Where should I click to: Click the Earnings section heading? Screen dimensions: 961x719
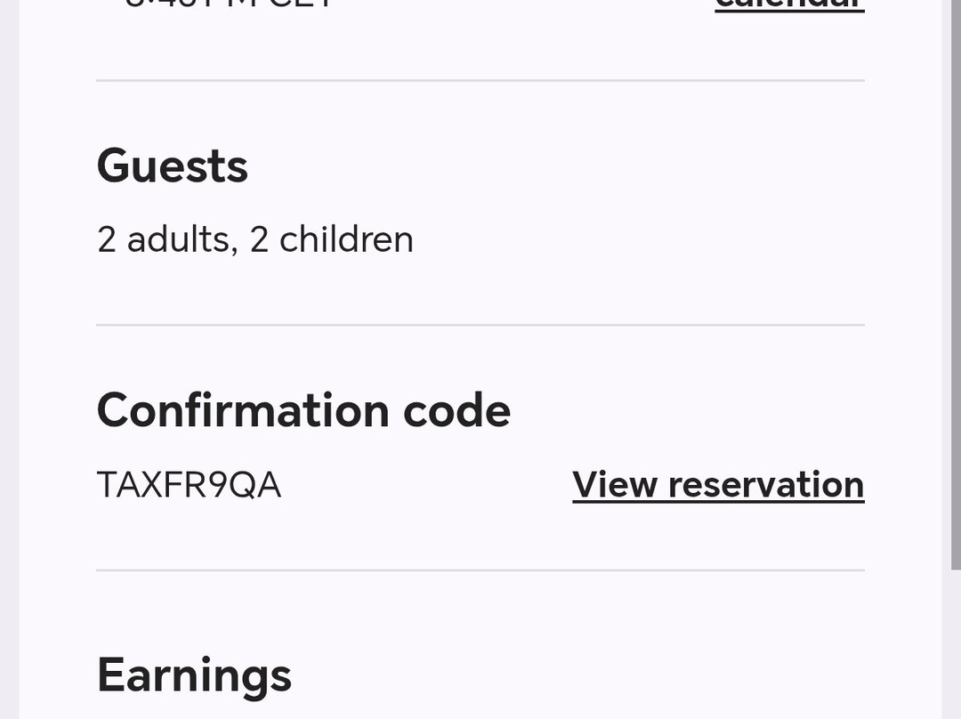coord(194,675)
